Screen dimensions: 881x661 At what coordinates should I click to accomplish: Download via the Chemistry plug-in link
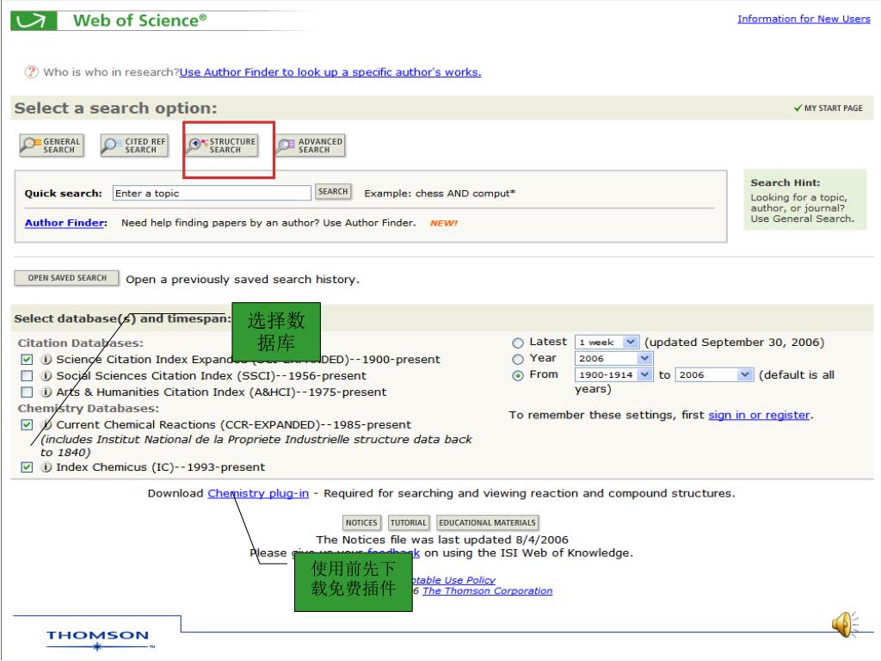pyautogui.click(x=258, y=493)
